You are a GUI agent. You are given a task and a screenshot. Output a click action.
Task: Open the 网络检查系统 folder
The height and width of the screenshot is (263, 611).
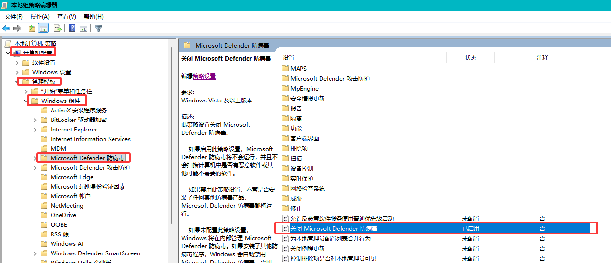[308, 188]
